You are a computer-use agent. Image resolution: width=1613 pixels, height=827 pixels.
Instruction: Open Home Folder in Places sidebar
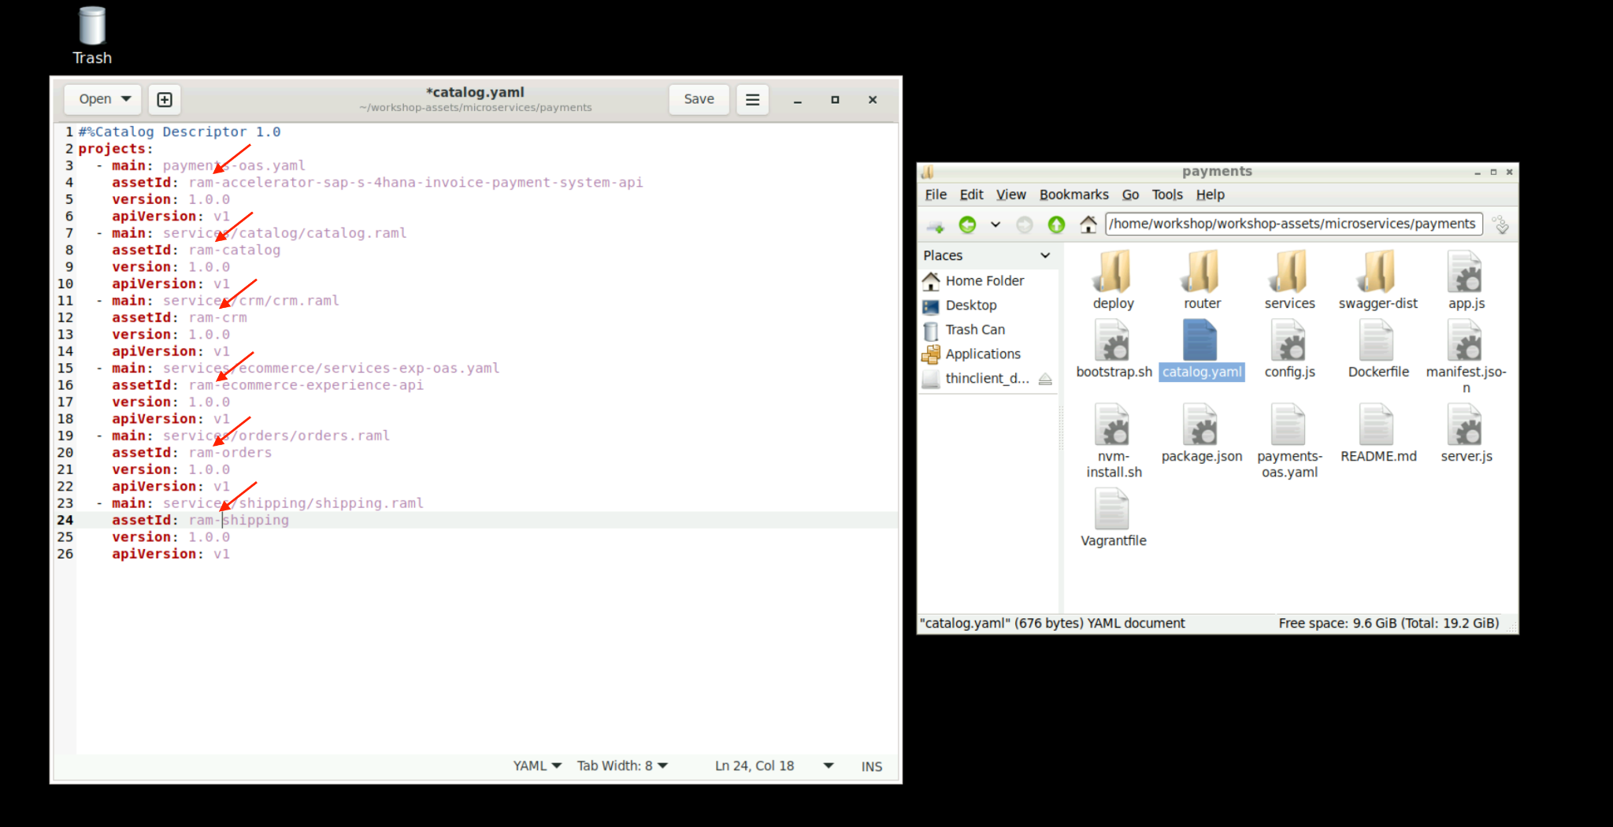click(x=984, y=281)
